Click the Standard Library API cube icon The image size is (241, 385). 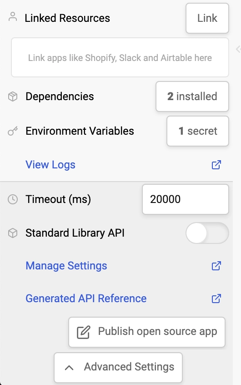(x=13, y=233)
